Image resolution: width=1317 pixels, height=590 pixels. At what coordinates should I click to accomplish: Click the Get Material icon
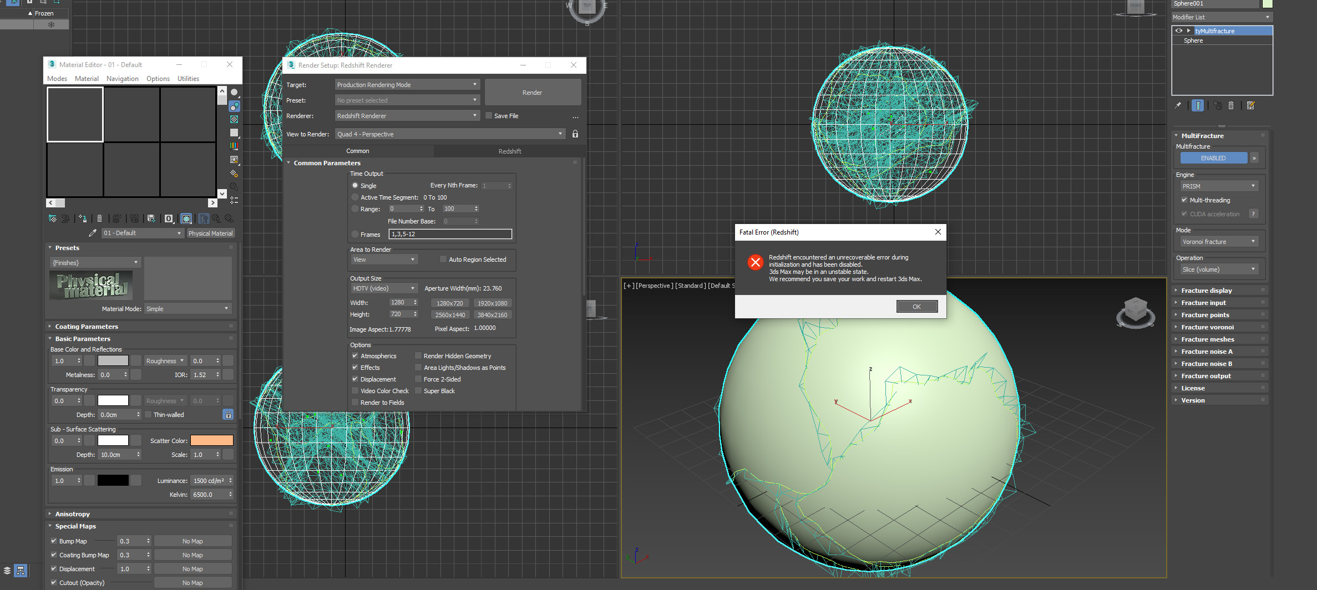53,218
